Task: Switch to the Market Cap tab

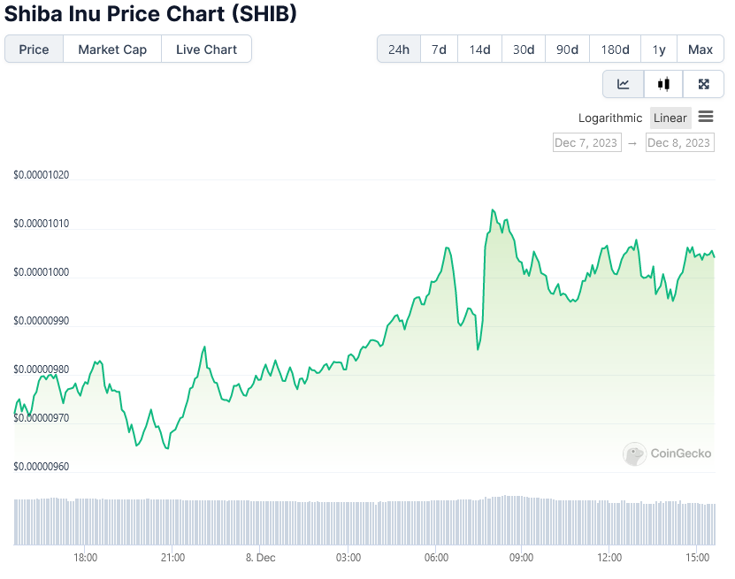Action: pyautogui.click(x=112, y=50)
